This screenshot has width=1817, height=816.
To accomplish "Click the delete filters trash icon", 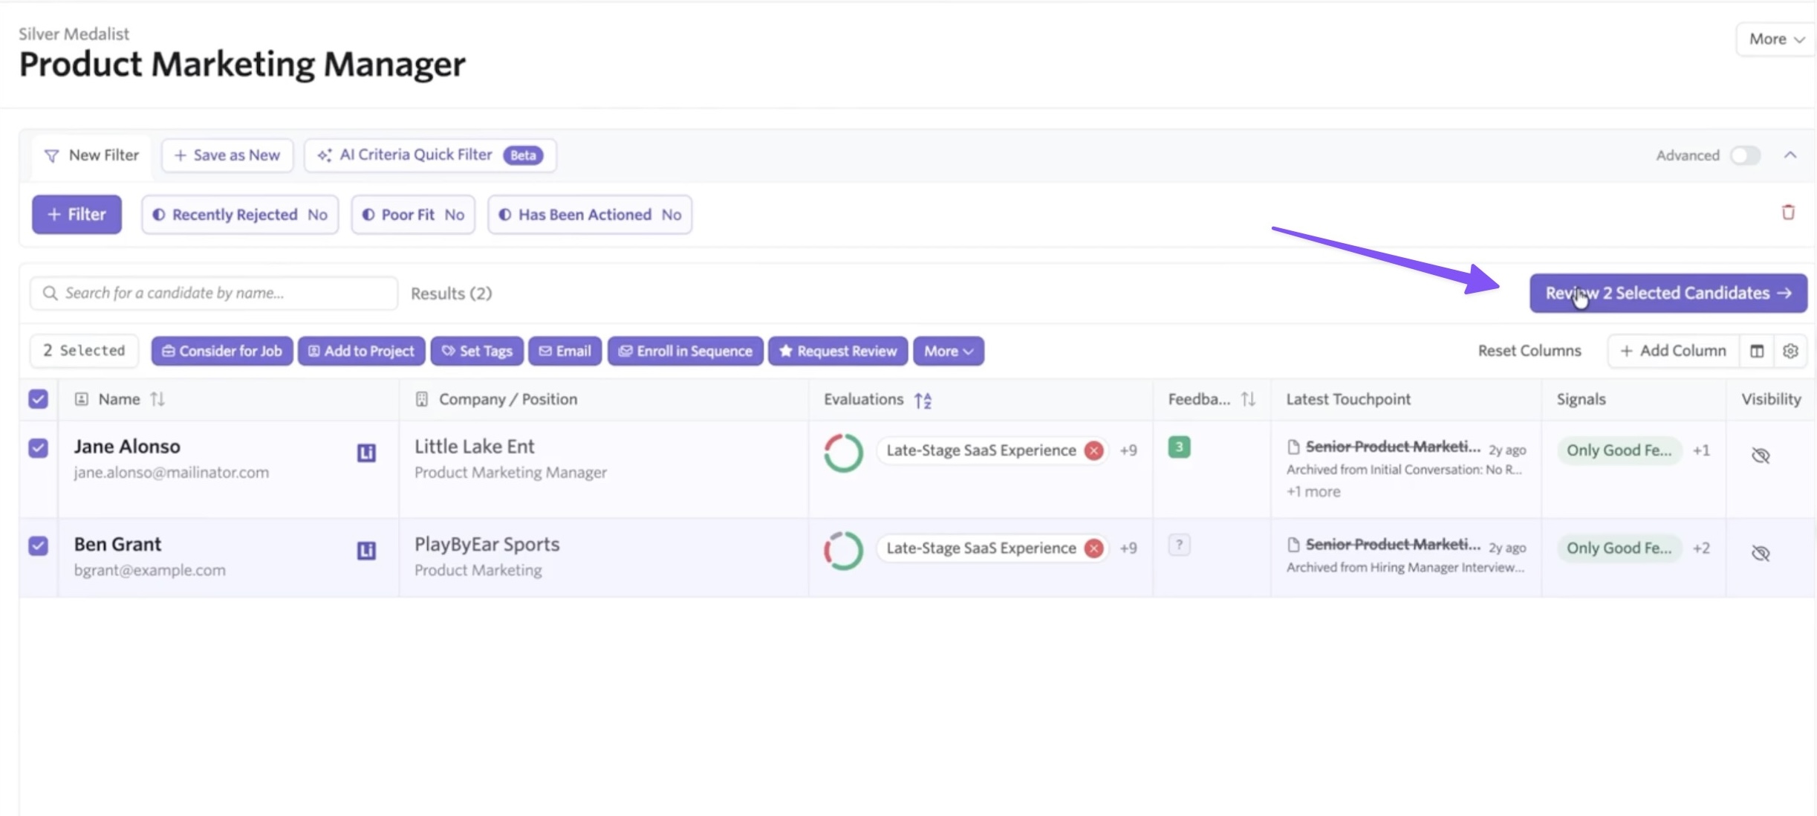I will tap(1788, 213).
